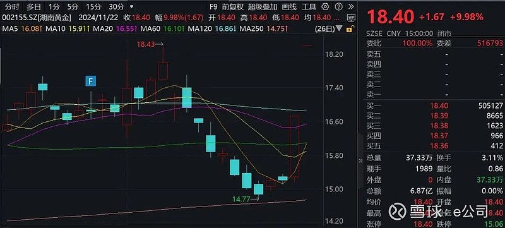Click the 现手 1989 value
The image size is (505, 228).
click(x=424, y=169)
